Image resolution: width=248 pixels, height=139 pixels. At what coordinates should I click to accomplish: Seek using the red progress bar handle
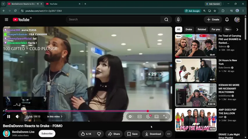pyautogui.click(x=148, y=111)
